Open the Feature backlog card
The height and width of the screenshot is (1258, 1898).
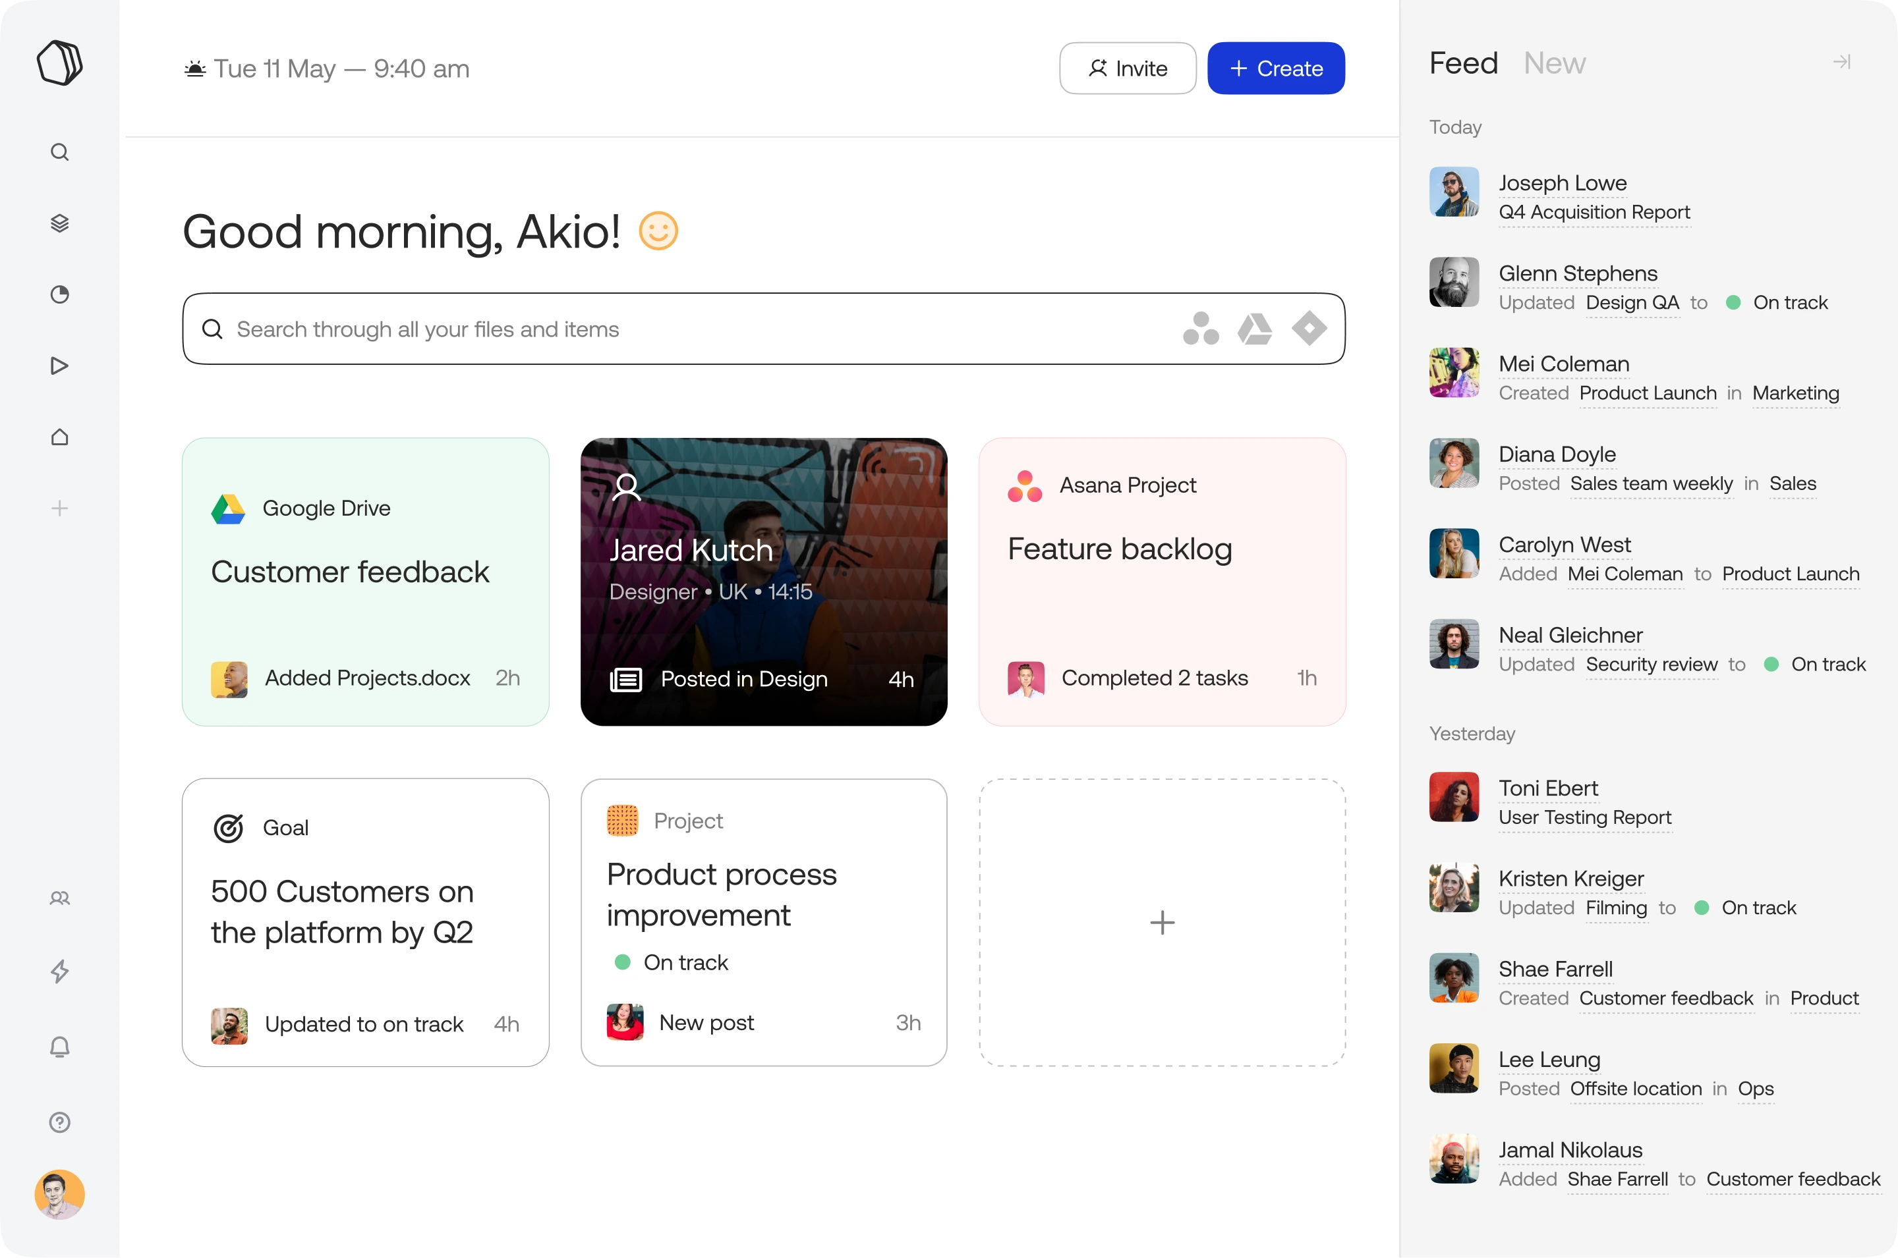tap(1162, 582)
